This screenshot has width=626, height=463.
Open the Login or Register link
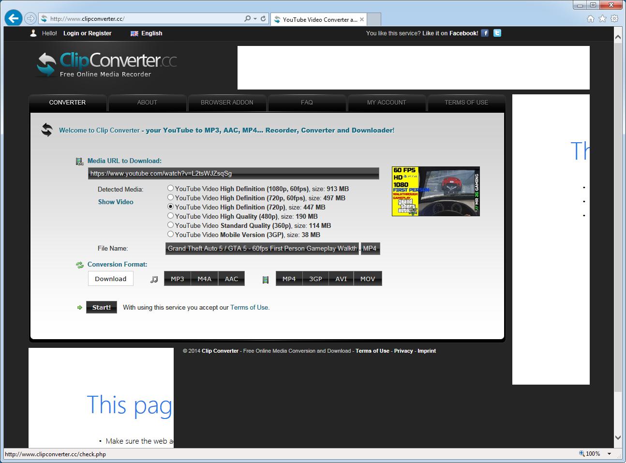(88, 33)
